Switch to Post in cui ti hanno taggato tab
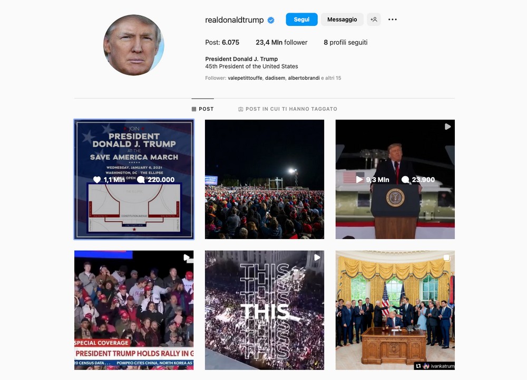Screen dimensions: 527x380 (x=288, y=109)
